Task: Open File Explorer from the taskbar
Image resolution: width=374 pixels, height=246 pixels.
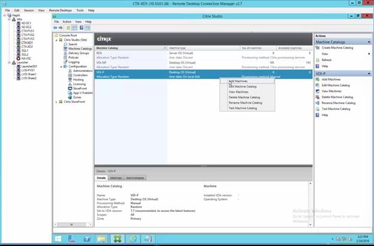Action: coord(102,239)
